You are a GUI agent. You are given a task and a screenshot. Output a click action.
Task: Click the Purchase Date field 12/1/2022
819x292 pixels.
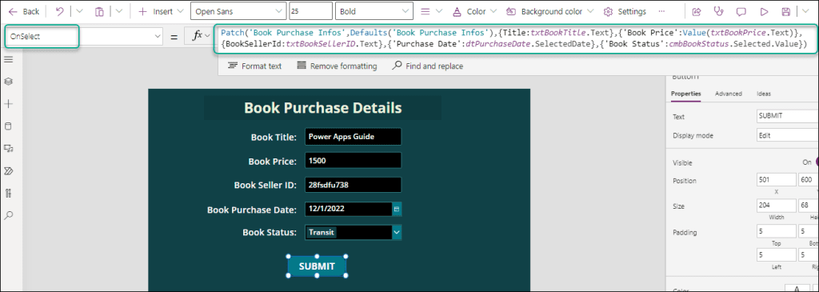(x=349, y=209)
